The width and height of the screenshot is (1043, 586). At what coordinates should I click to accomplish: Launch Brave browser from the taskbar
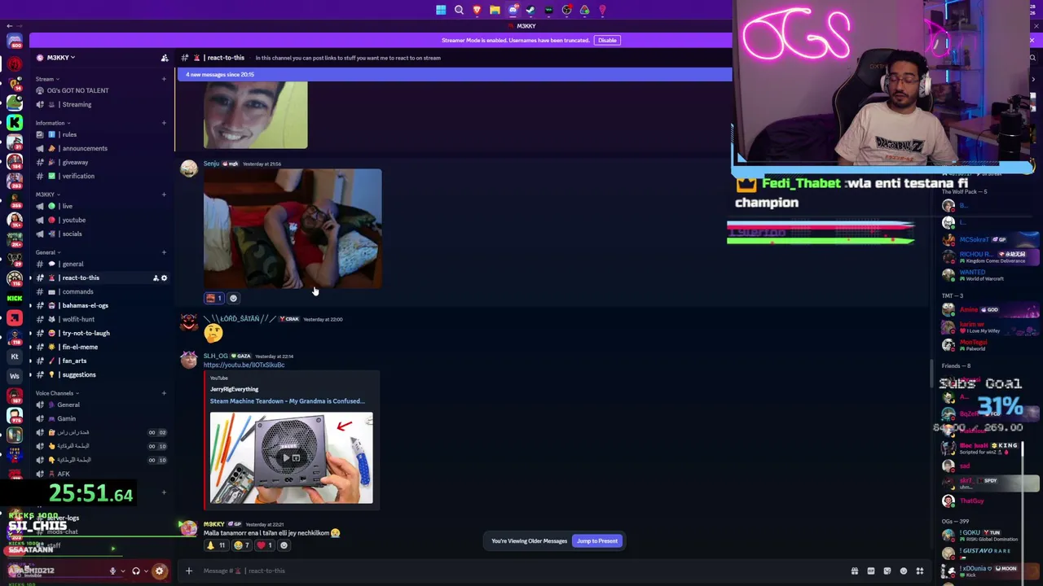(477, 10)
